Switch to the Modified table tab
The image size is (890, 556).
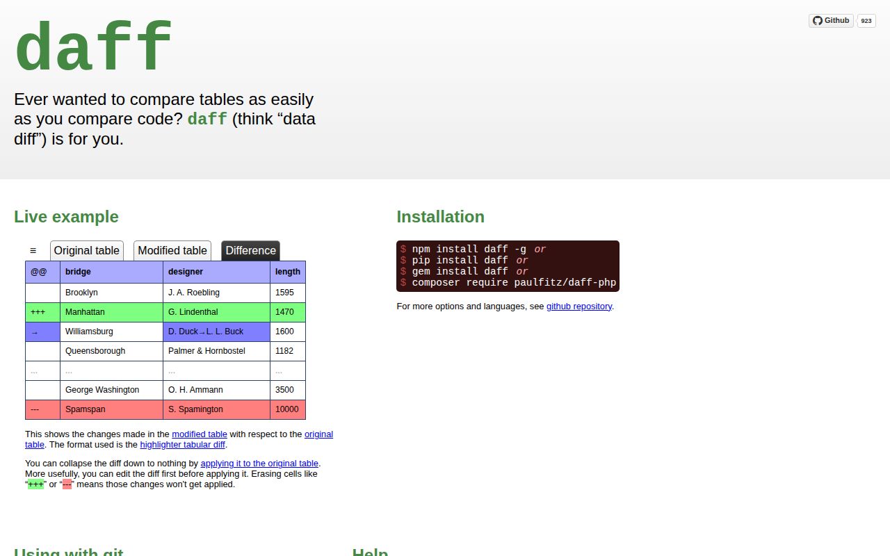click(x=172, y=251)
